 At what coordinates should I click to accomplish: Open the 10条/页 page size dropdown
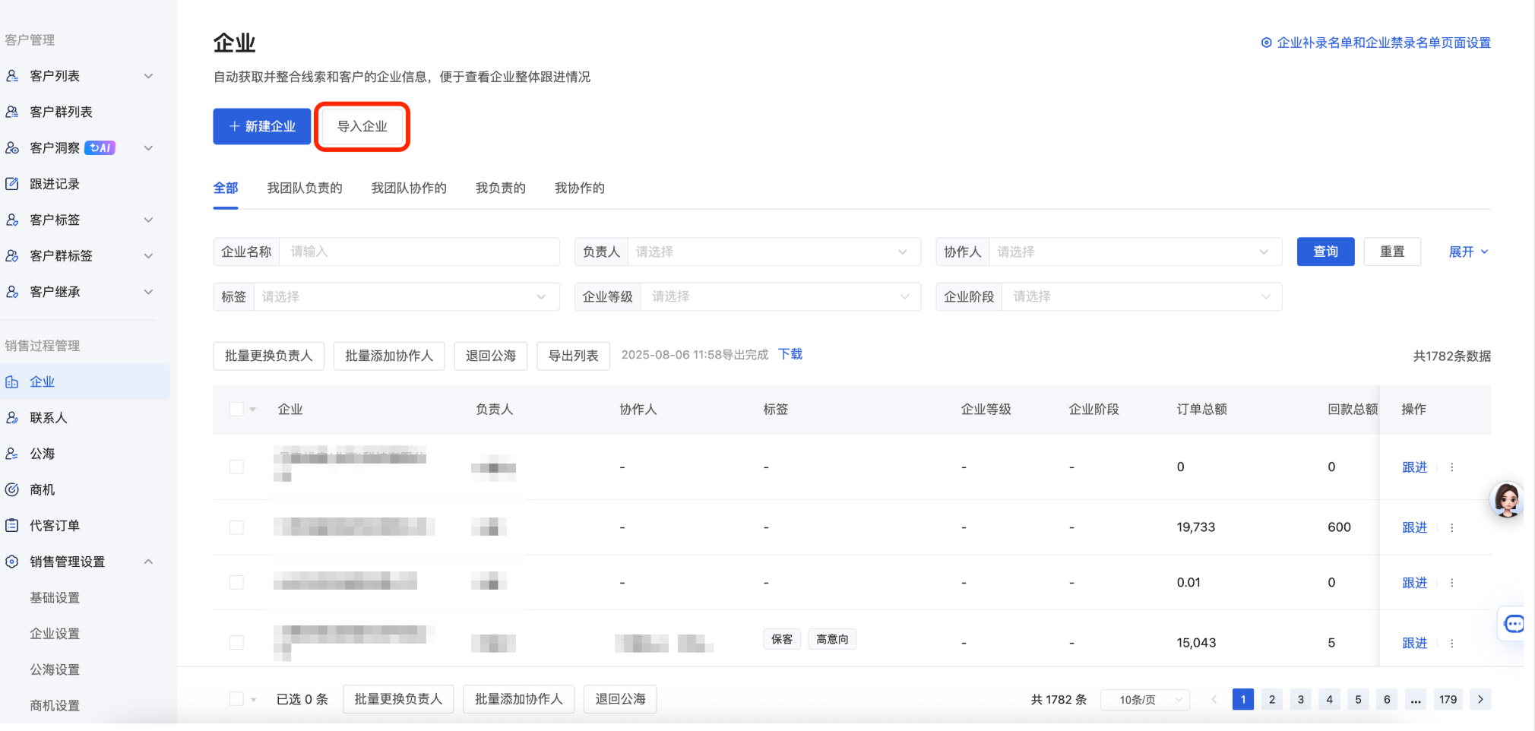click(1145, 700)
